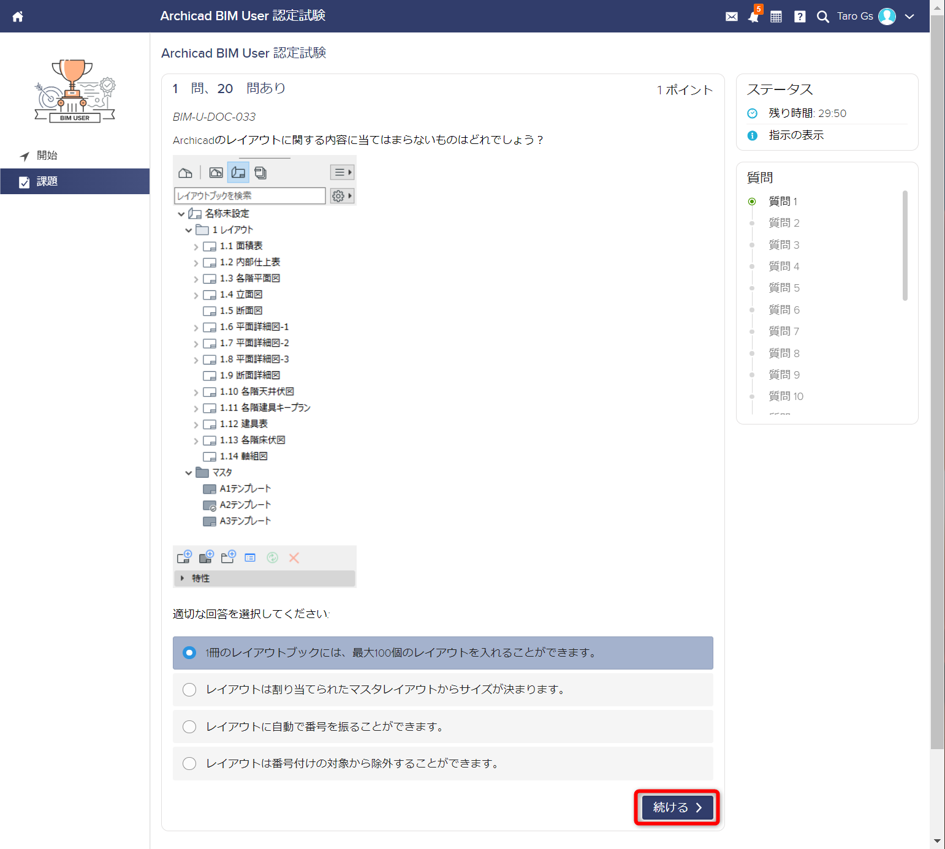The width and height of the screenshot is (945, 849).
Task: Open the mail messages icon
Action: click(x=732, y=17)
